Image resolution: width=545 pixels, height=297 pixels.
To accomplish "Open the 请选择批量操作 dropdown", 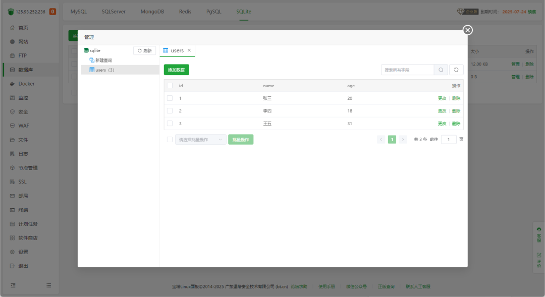I will (200, 140).
